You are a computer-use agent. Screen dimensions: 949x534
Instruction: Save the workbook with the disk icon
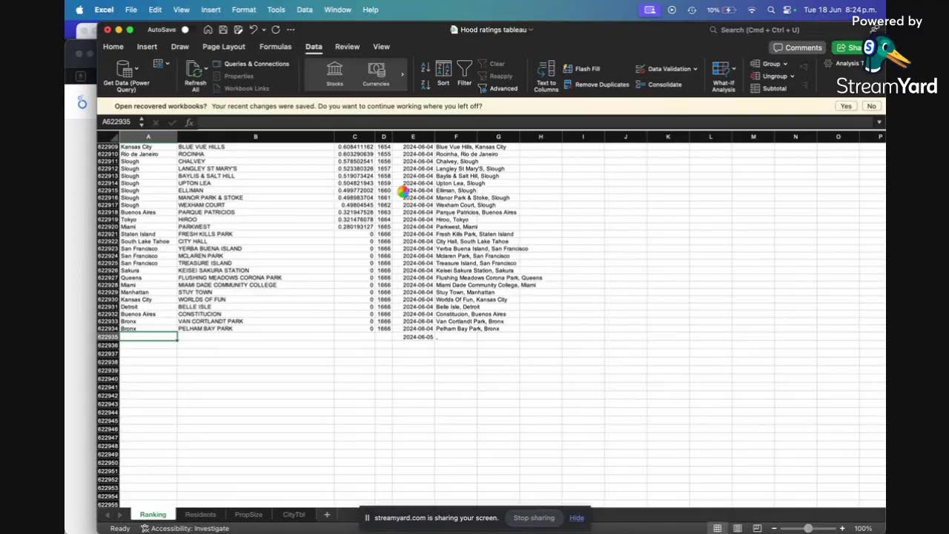click(x=224, y=30)
